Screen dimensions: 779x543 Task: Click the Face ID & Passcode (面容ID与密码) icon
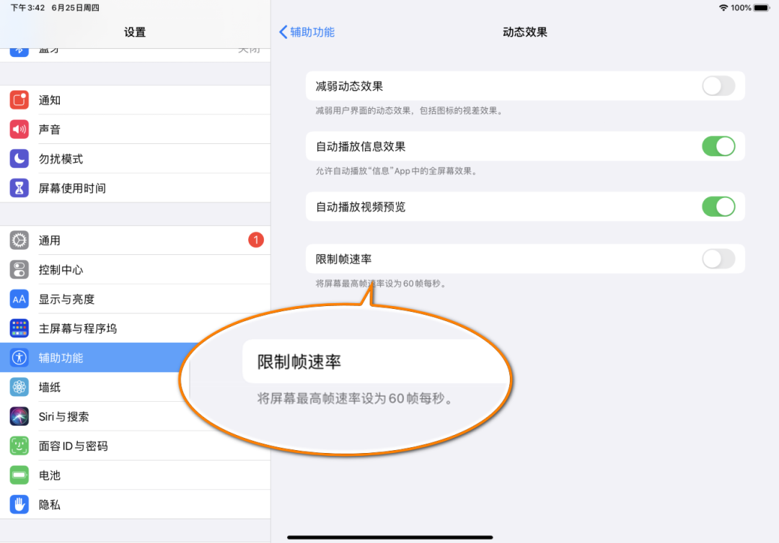(x=19, y=446)
